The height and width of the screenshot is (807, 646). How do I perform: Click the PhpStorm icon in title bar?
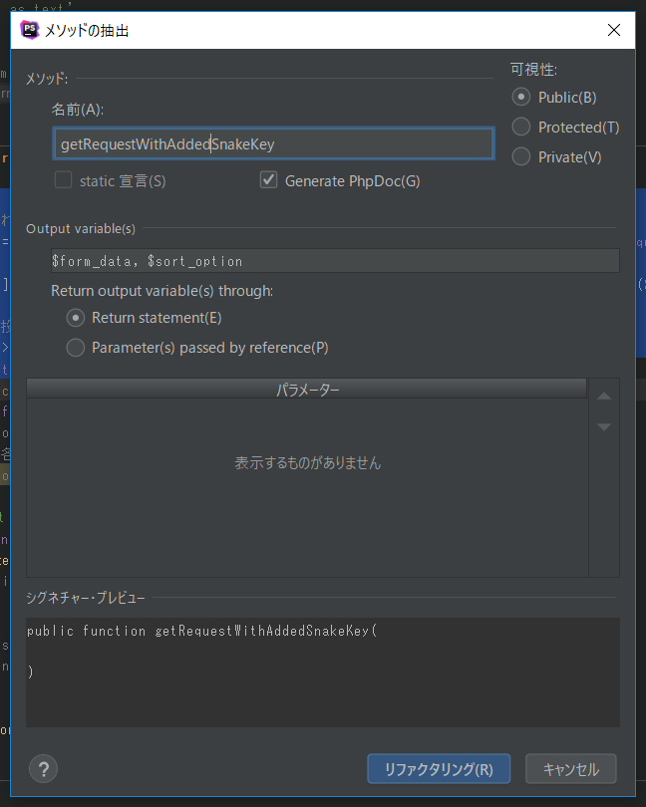coord(29,30)
